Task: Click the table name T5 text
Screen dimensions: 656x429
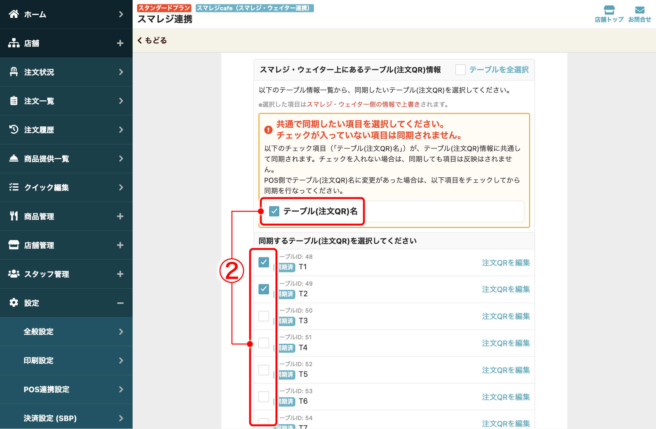Action: (x=303, y=374)
